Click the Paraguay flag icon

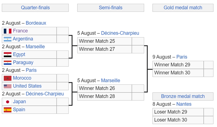coord(8,63)
